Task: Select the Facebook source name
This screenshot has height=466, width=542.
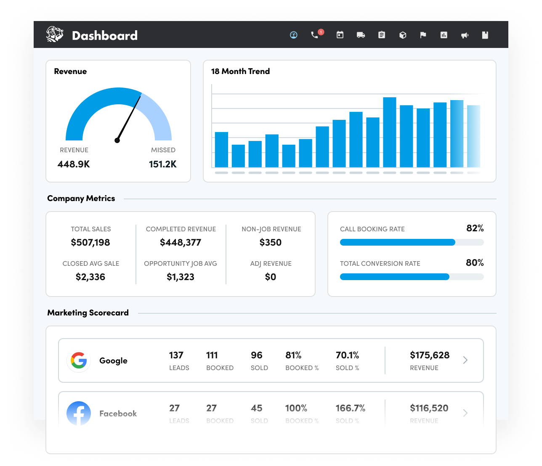Action: click(118, 413)
